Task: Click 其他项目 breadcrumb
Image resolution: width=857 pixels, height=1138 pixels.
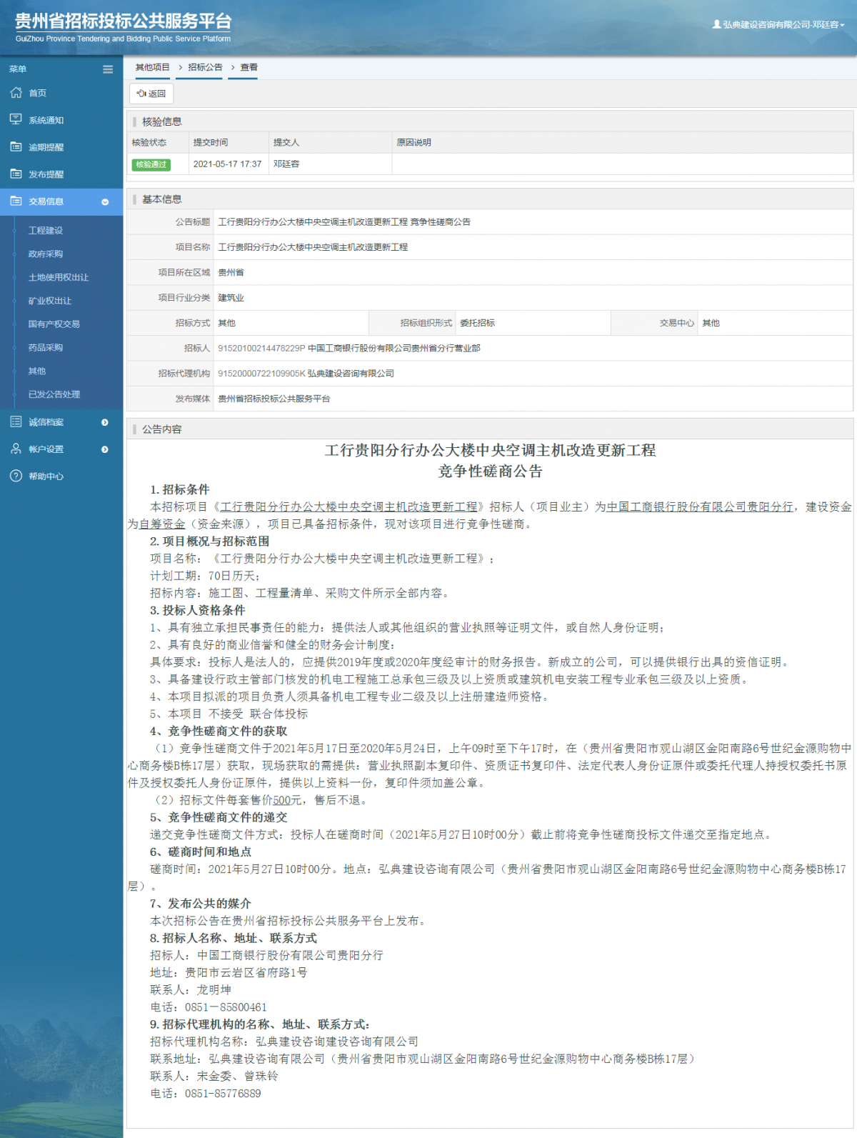Action: point(153,67)
